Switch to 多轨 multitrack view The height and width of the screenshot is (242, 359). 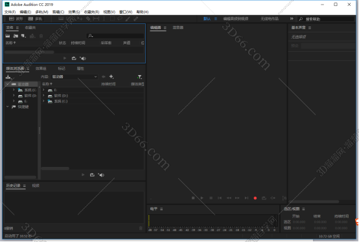(x=35, y=19)
